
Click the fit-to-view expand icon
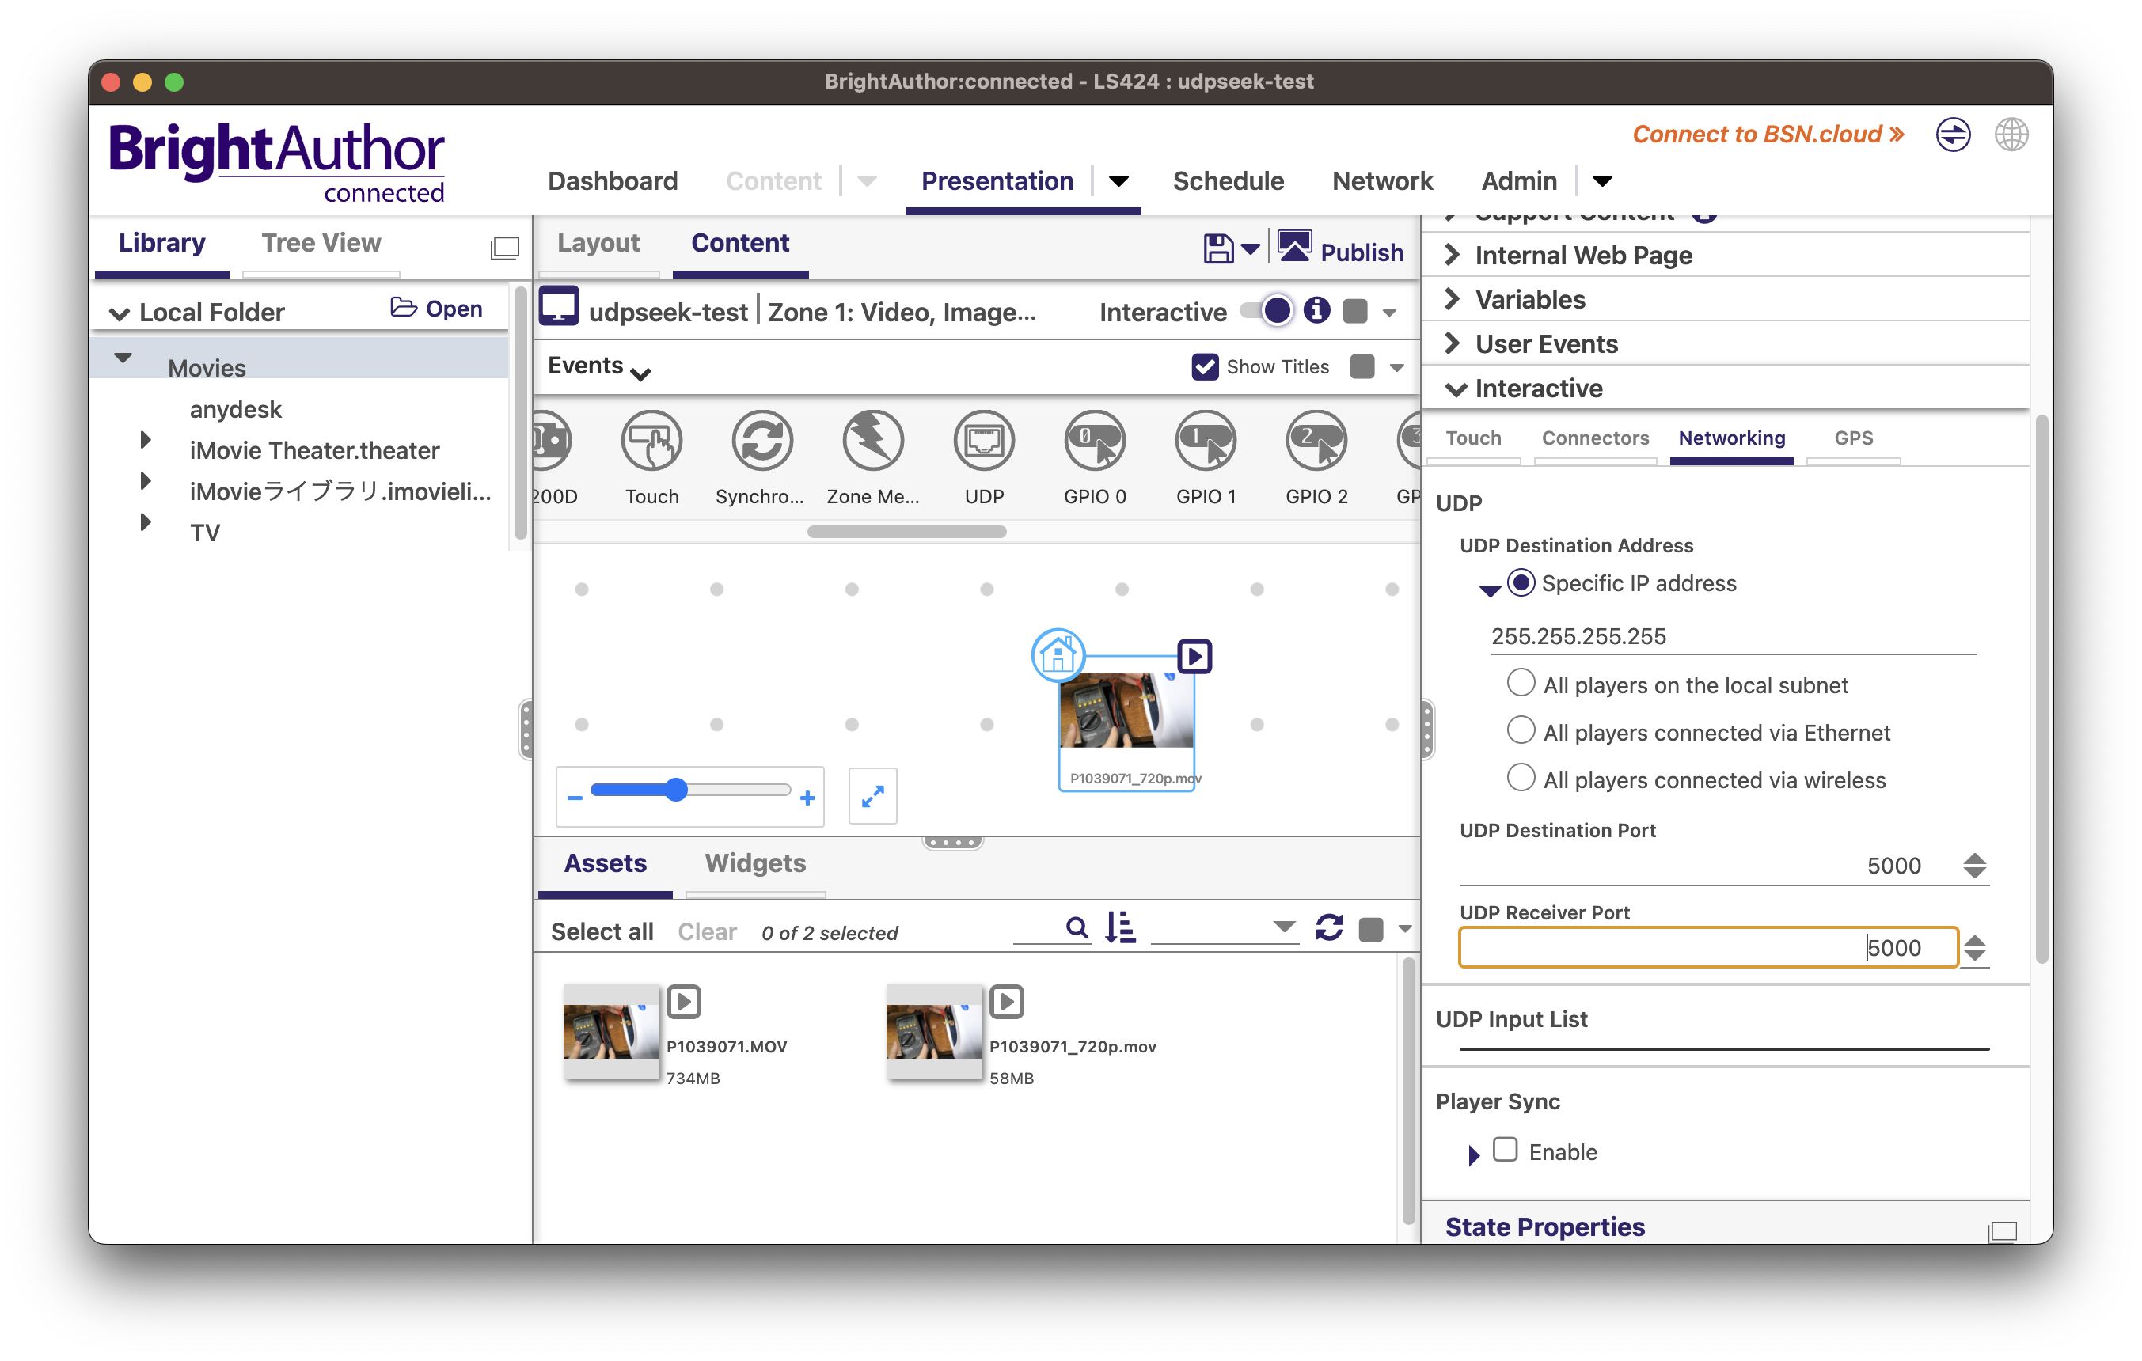point(872,795)
